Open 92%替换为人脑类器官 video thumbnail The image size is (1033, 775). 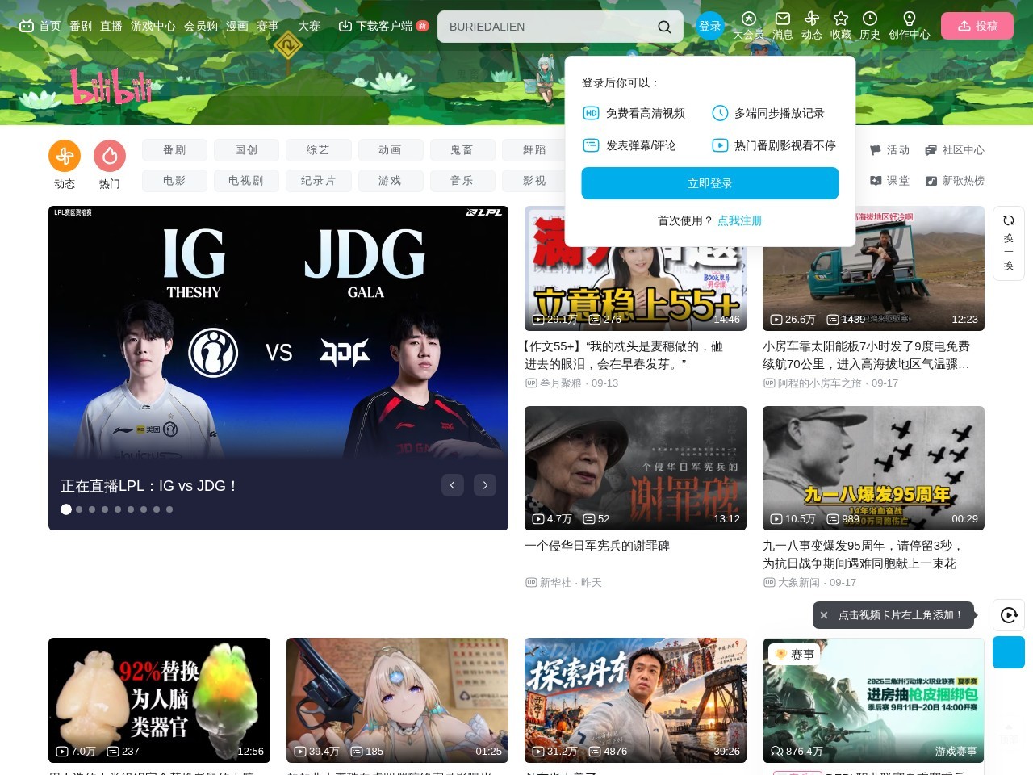(159, 700)
